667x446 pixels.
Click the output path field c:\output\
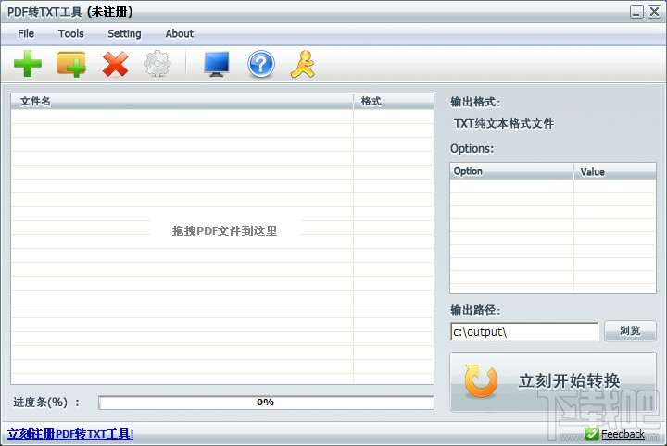[524, 331]
